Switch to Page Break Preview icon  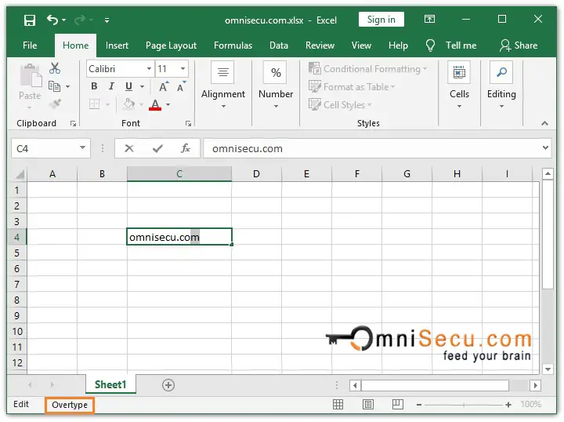[397, 405]
